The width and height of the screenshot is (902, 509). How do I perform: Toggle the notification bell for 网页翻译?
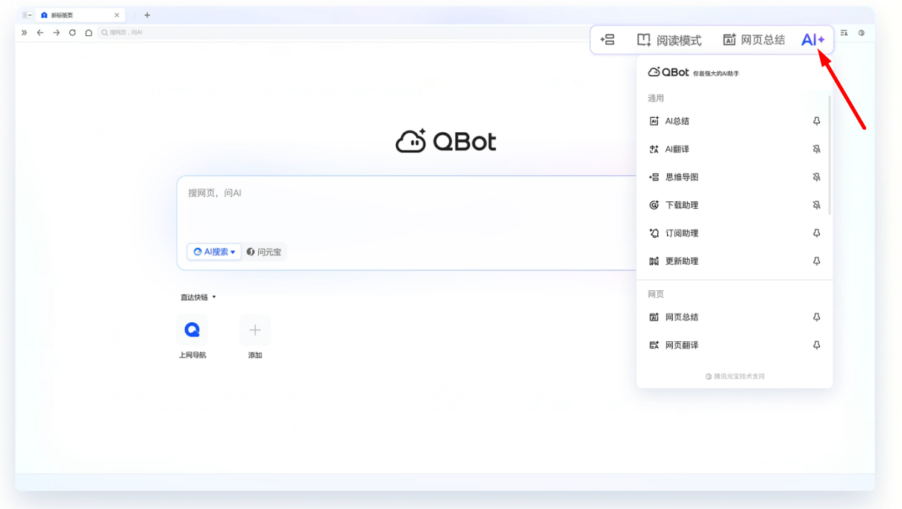tap(817, 345)
